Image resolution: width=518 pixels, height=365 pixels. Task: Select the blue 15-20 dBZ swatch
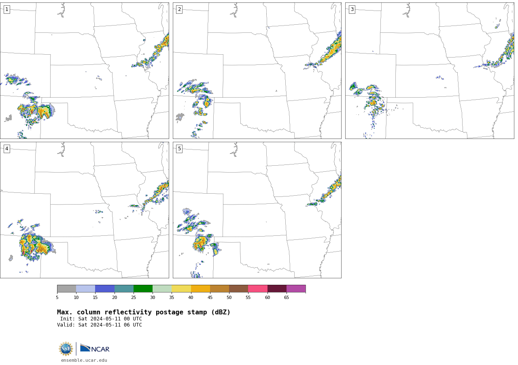[105, 289]
